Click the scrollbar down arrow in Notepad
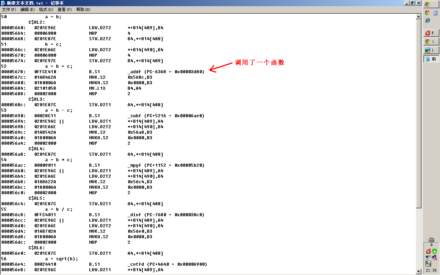Viewport: 440px width, 275px height. [418, 272]
